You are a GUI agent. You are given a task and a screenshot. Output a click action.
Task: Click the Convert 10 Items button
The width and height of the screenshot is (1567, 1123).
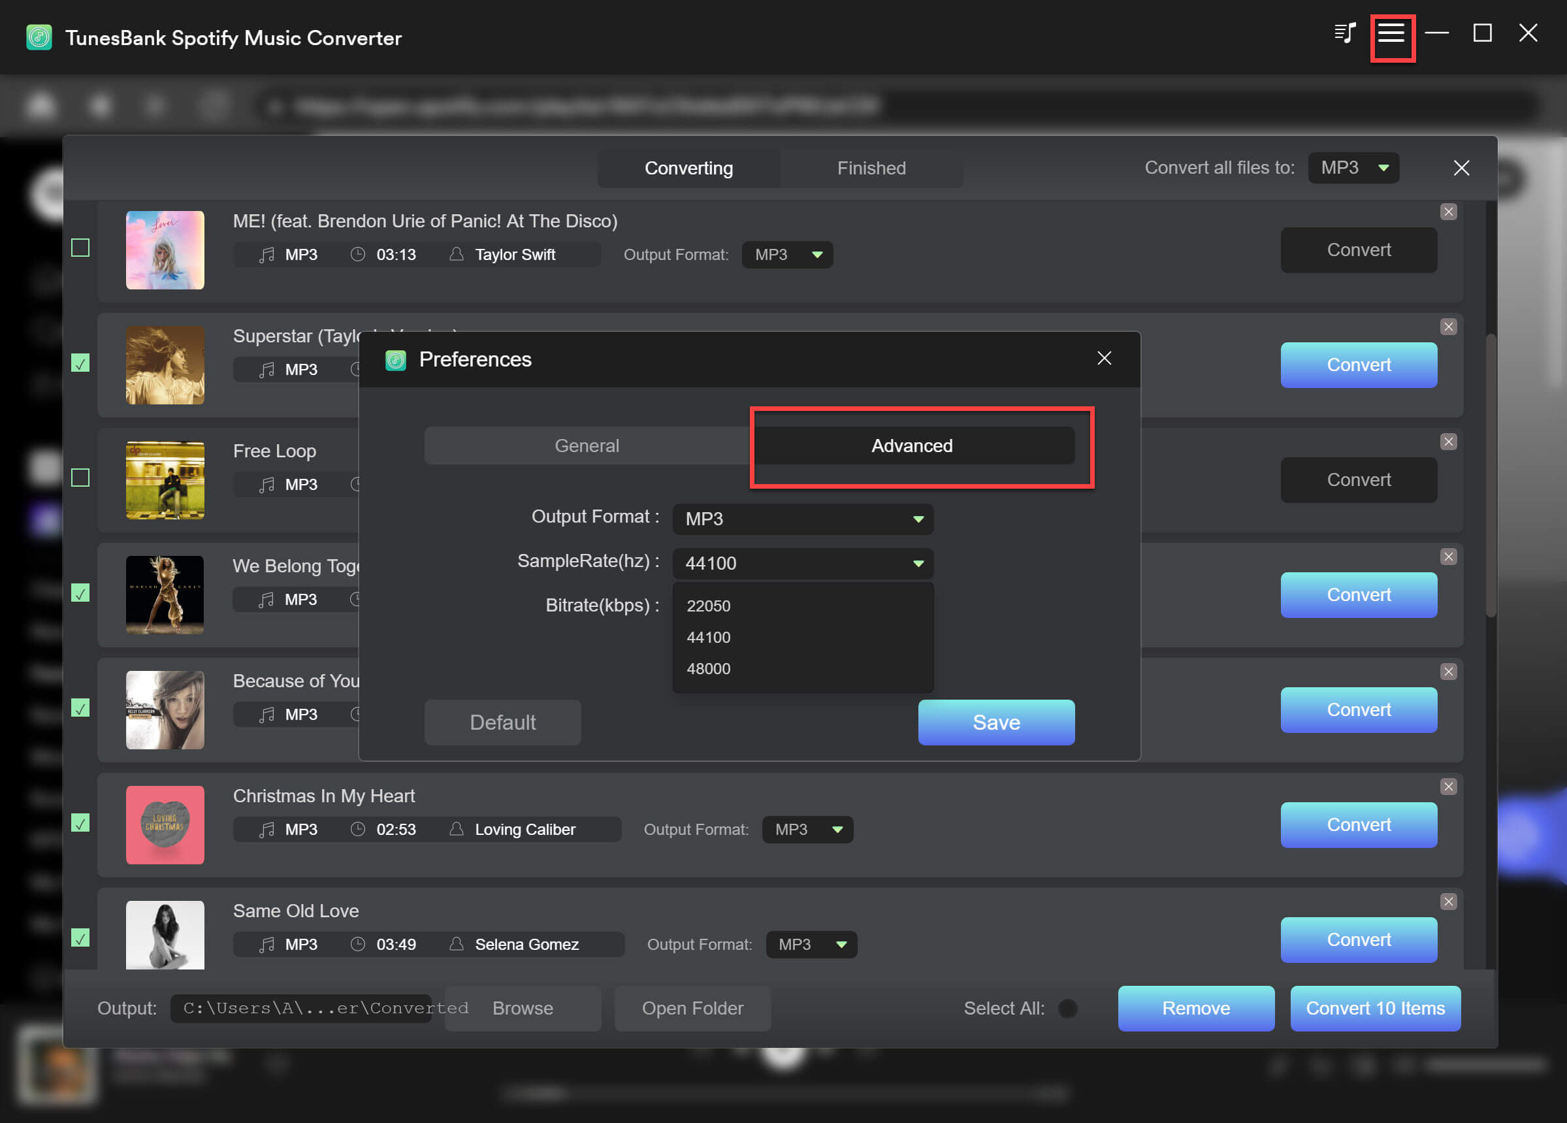(1374, 1008)
